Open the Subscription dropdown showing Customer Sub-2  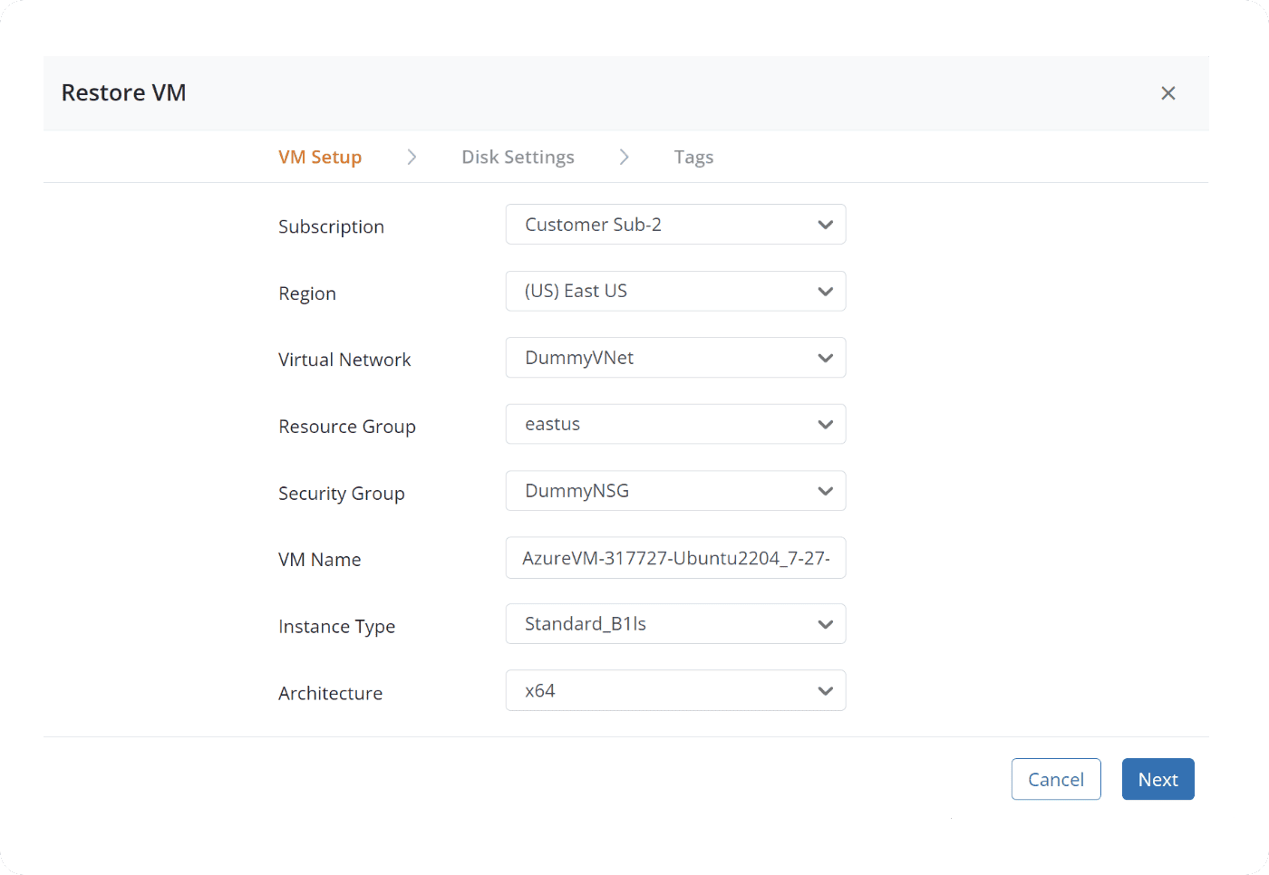pyautogui.click(x=675, y=225)
